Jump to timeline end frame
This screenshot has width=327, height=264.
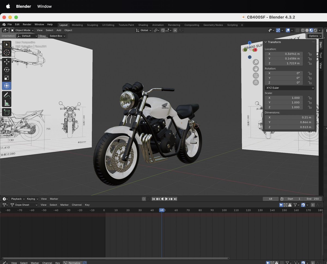[x=175, y=199]
